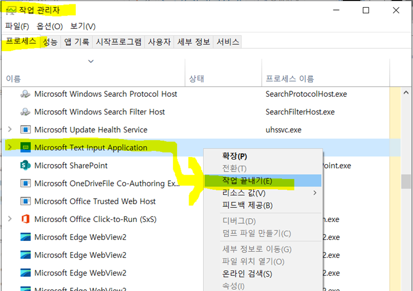The height and width of the screenshot is (291, 413).
Task: Switch to the 세부 정보 tab
Action: 193,42
